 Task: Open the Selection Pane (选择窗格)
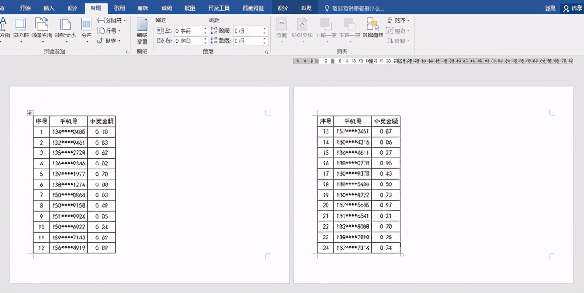point(373,28)
